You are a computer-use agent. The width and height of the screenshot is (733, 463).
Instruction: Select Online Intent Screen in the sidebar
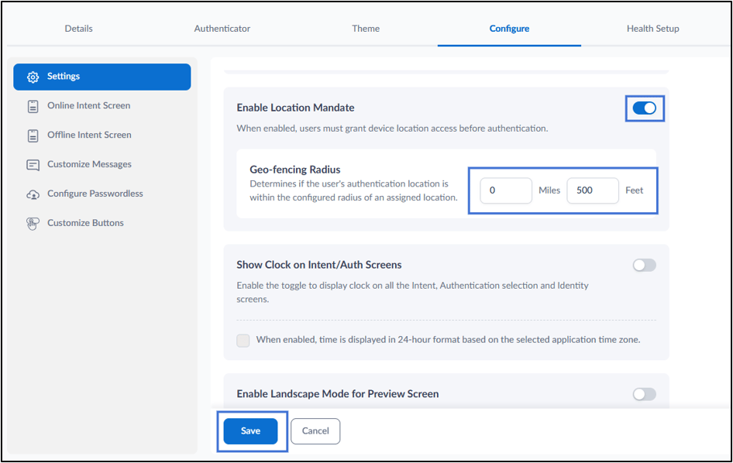click(102, 105)
